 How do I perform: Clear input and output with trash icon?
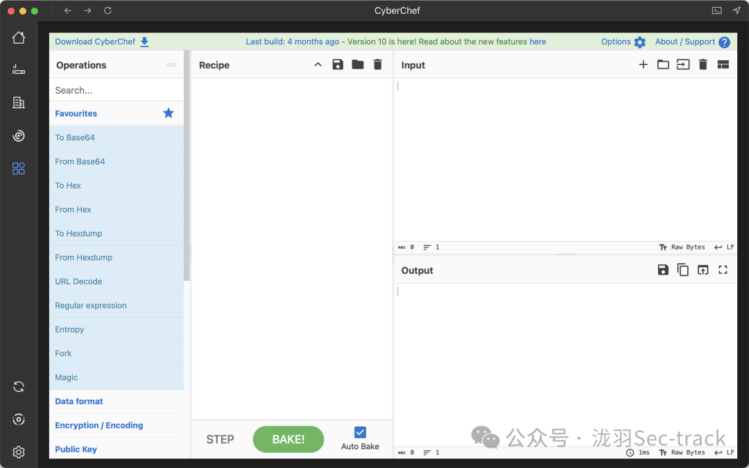pyautogui.click(x=703, y=64)
